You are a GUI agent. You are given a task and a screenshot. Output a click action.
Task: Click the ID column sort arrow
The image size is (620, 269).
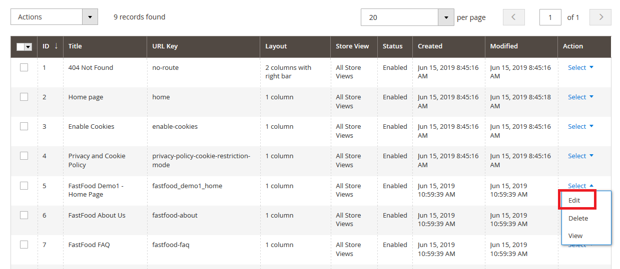56,46
